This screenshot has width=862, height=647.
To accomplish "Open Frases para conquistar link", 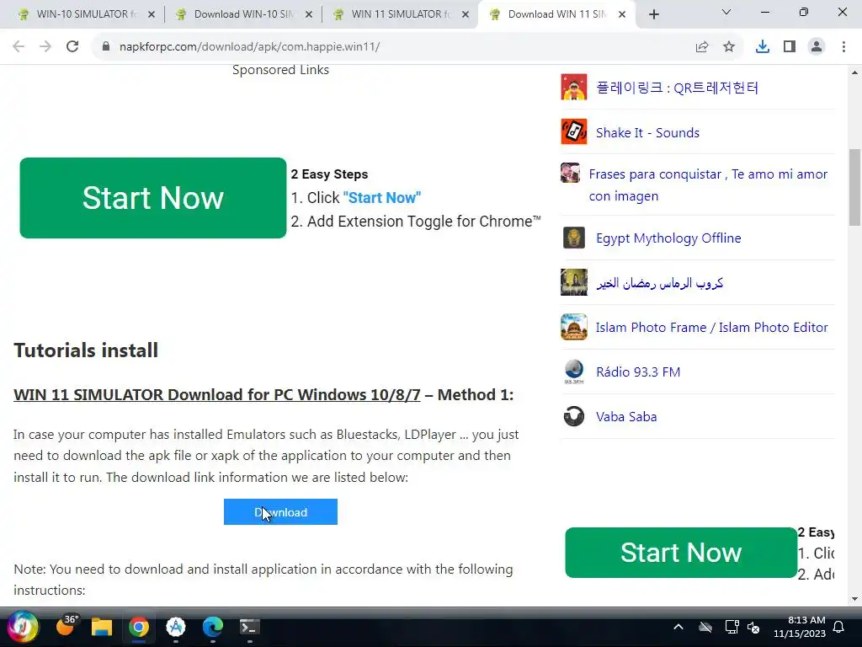I will pyautogui.click(x=708, y=184).
